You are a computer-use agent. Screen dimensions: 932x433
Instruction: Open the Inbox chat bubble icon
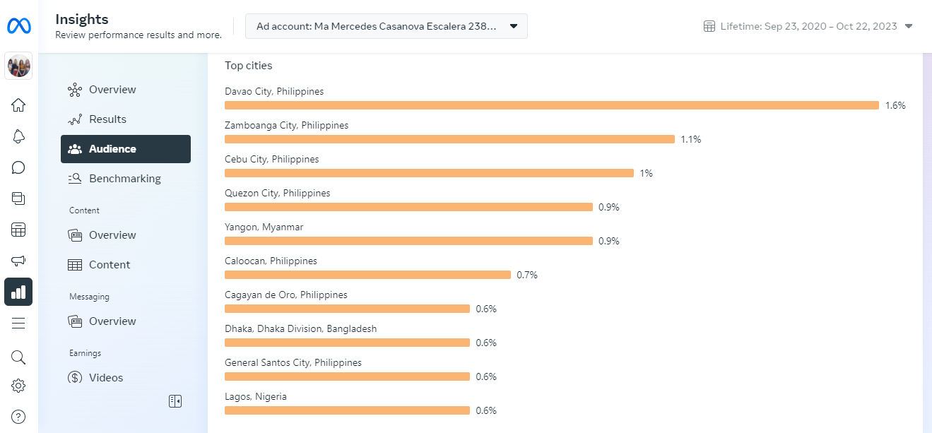click(x=18, y=167)
